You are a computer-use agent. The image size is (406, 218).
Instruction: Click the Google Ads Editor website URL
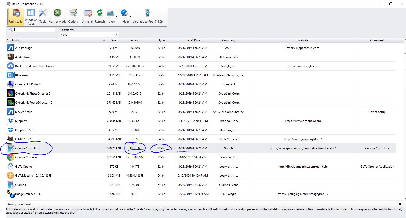[x=303, y=148]
